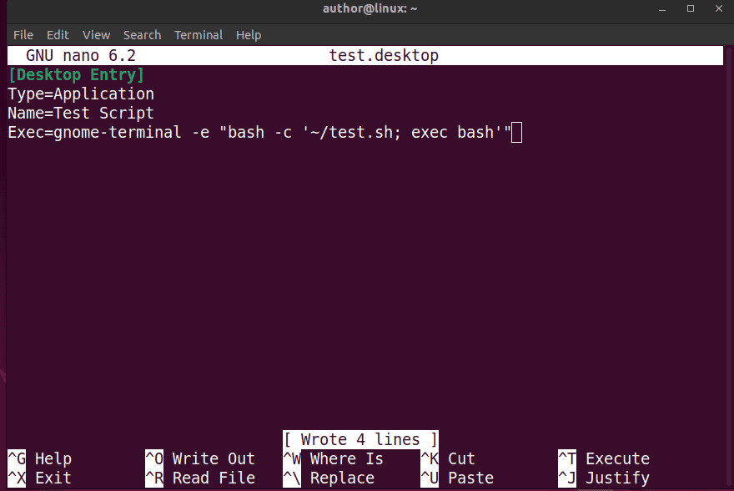Image resolution: width=734 pixels, height=491 pixels.
Task: Click the ^G Help shortcut label
Action: tap(38, 458)
